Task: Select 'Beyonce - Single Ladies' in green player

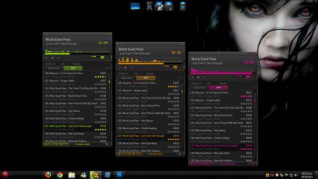Action: [x=76, y=83]
